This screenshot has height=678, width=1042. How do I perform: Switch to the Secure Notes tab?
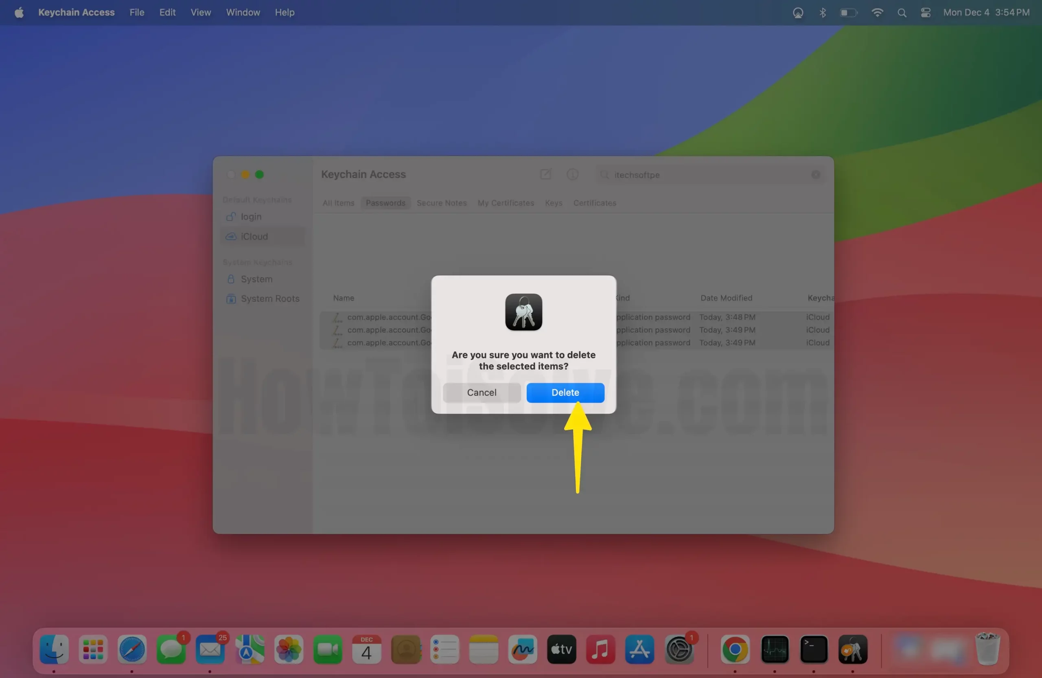[x=441, y=203]
